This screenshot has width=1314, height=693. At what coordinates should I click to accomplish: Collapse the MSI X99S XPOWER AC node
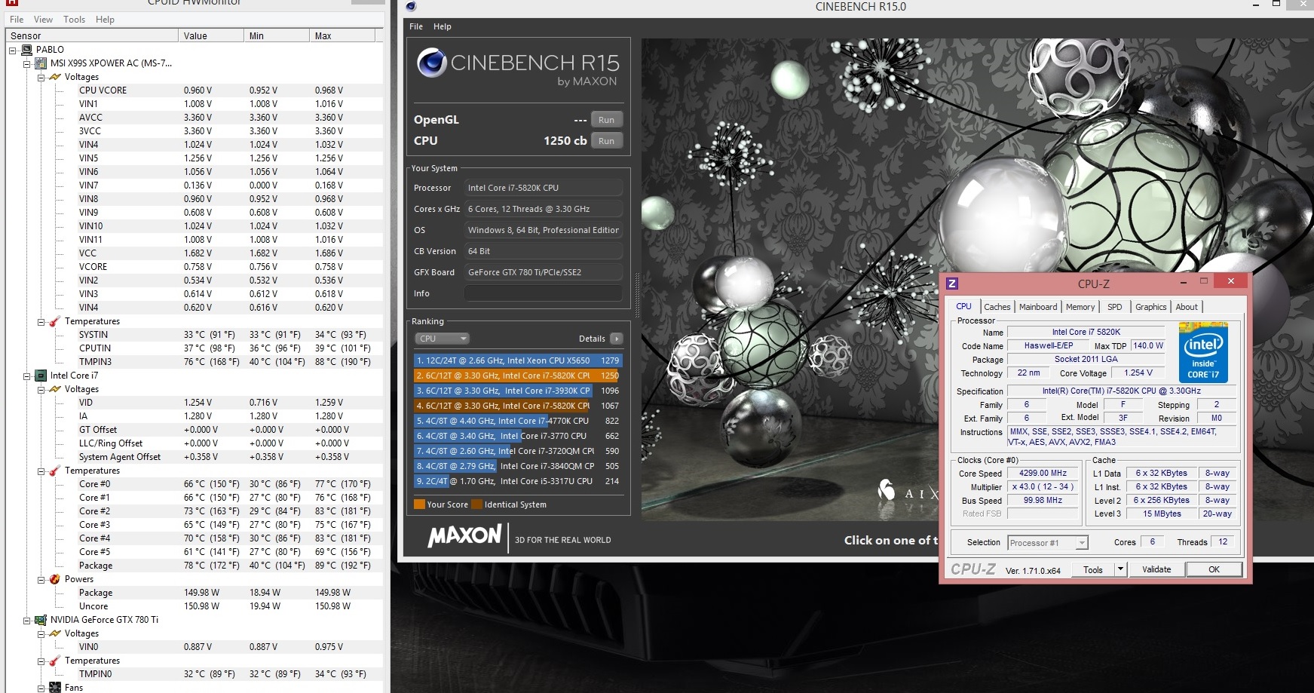pos(27,64)
